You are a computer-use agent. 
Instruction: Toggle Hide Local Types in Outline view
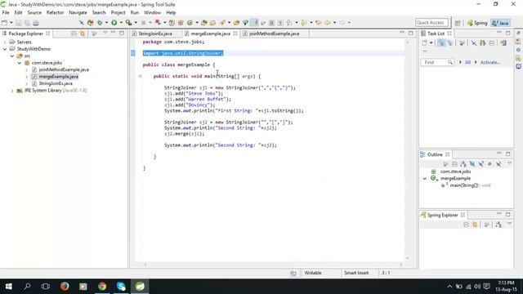(498, 164)
